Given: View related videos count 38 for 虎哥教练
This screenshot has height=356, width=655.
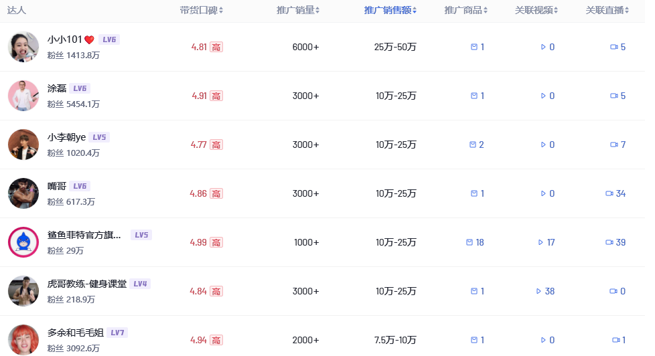Looking at the screenshot, I should pos(546,291).
